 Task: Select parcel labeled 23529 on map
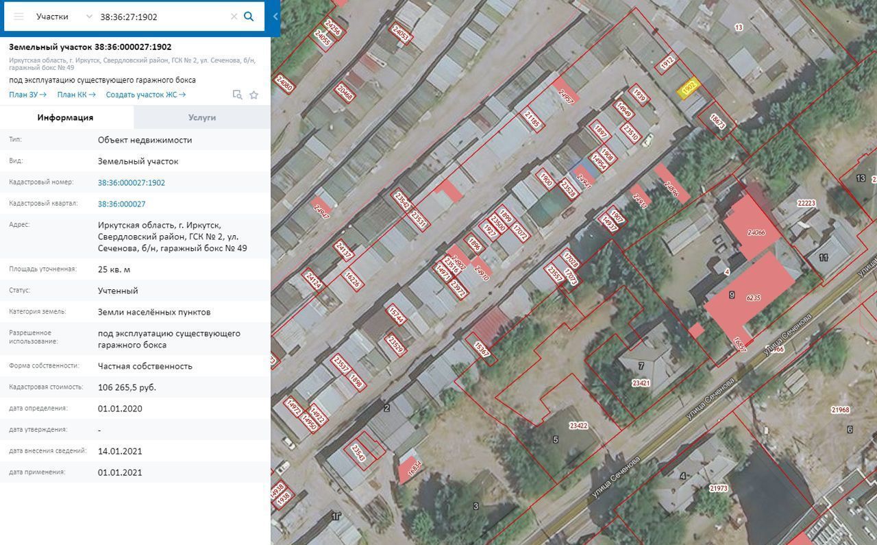(395, 344)
